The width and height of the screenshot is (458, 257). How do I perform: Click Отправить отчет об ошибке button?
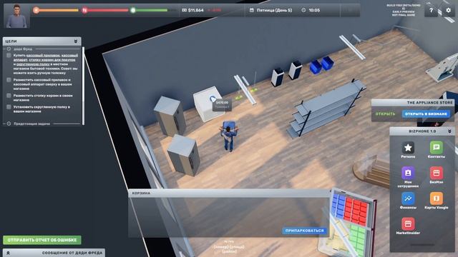pos(42,240)
